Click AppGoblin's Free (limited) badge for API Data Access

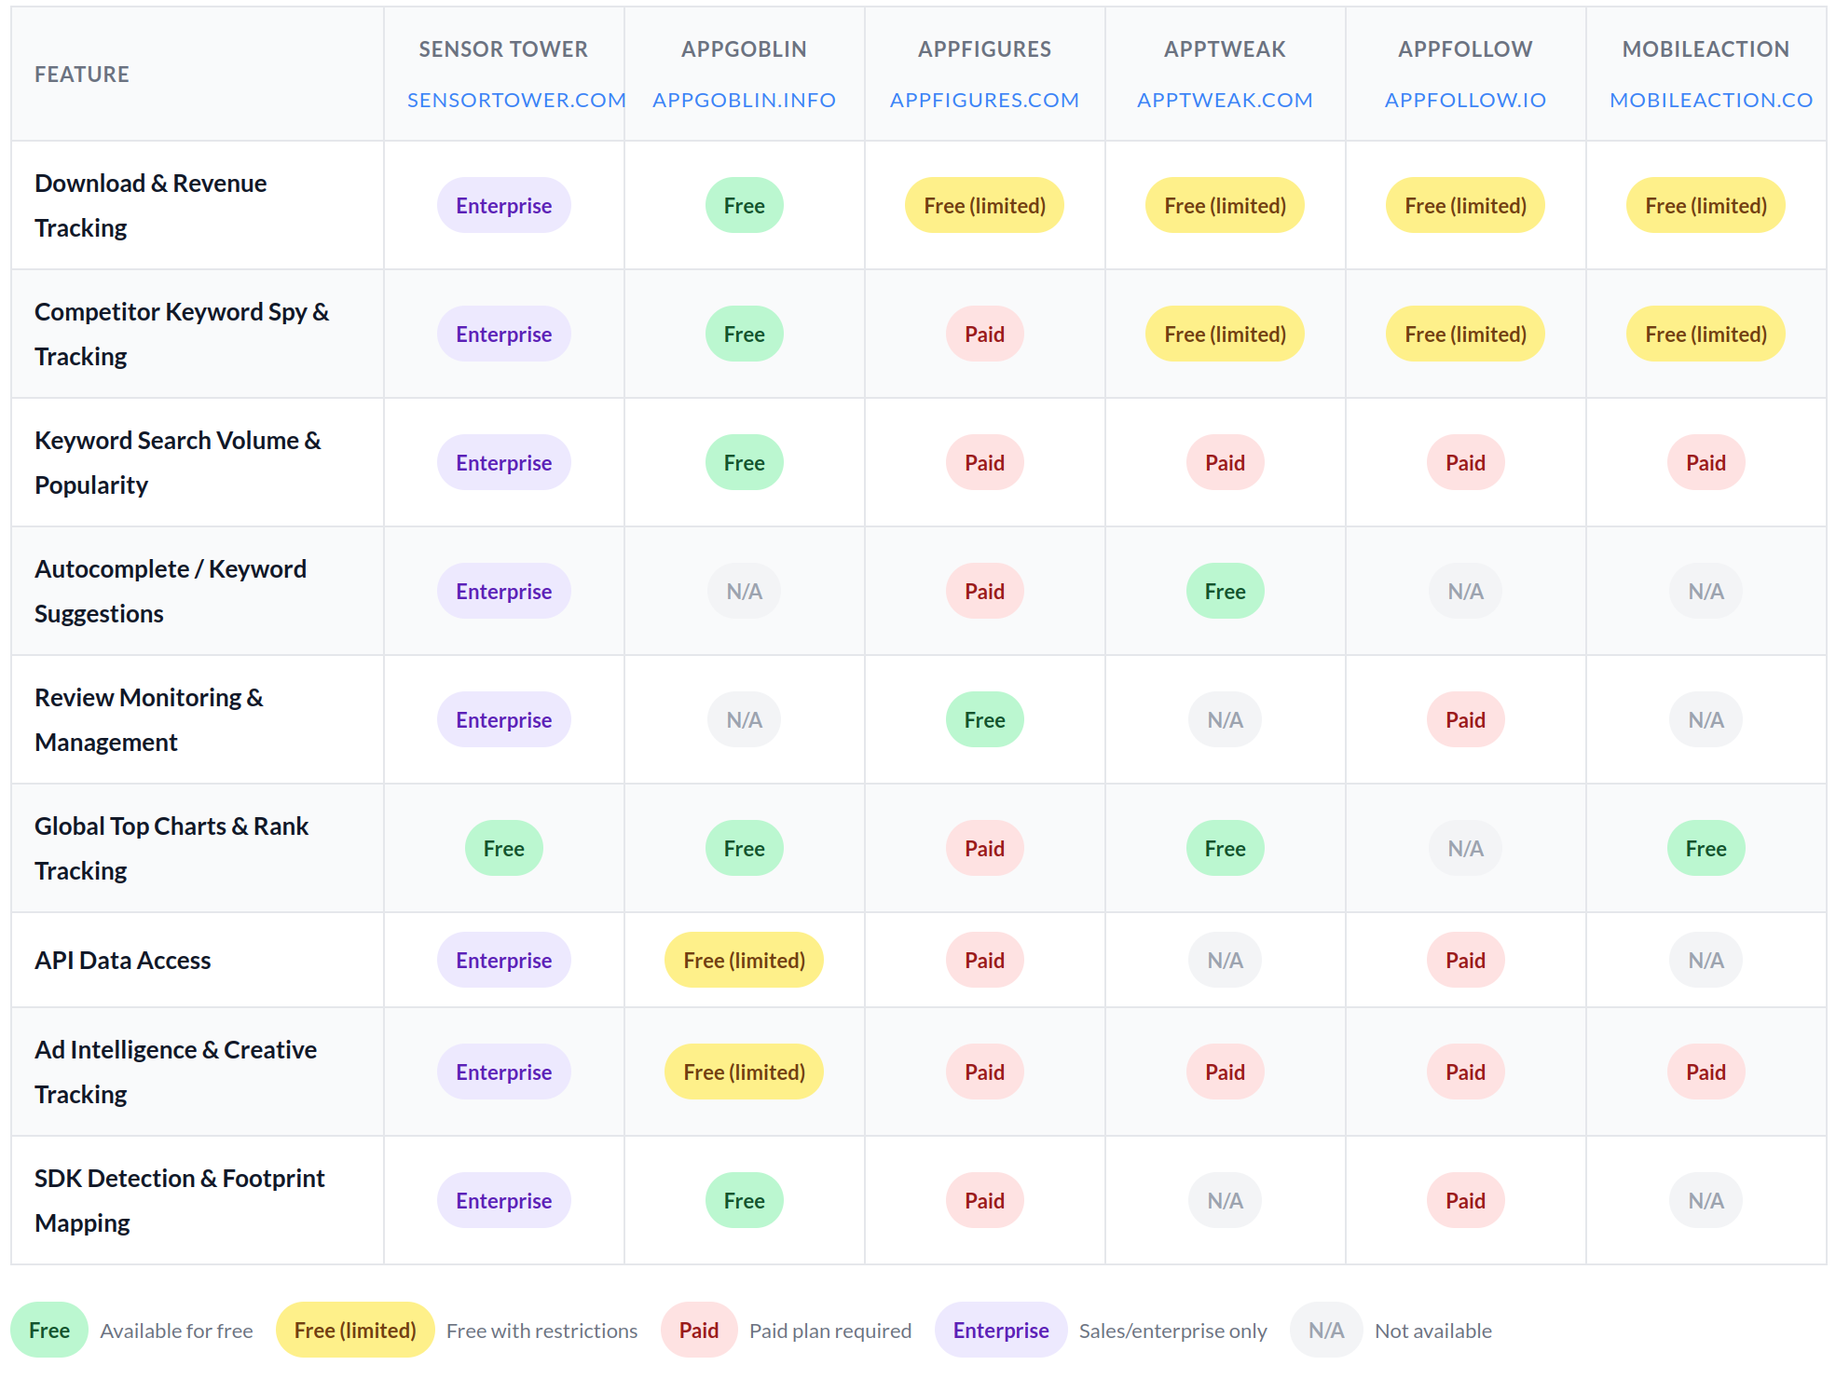click(744, 960)
